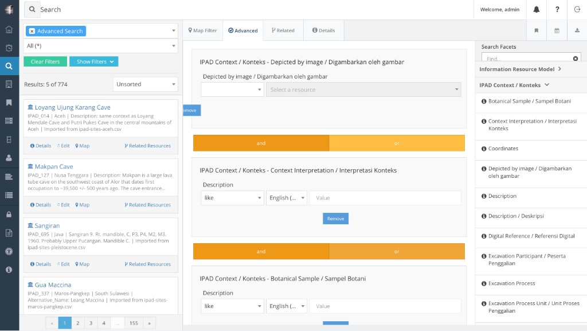This screenshot has height=331, width=587.
Task: Collapse the IPAD Context / Konteks facet group
Action: (514, 85)
